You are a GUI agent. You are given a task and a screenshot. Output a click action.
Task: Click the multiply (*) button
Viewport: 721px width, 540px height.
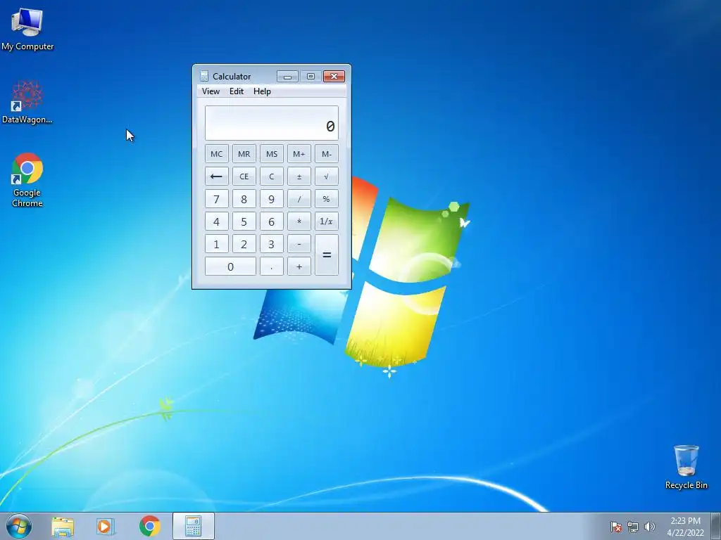point(299,221)
